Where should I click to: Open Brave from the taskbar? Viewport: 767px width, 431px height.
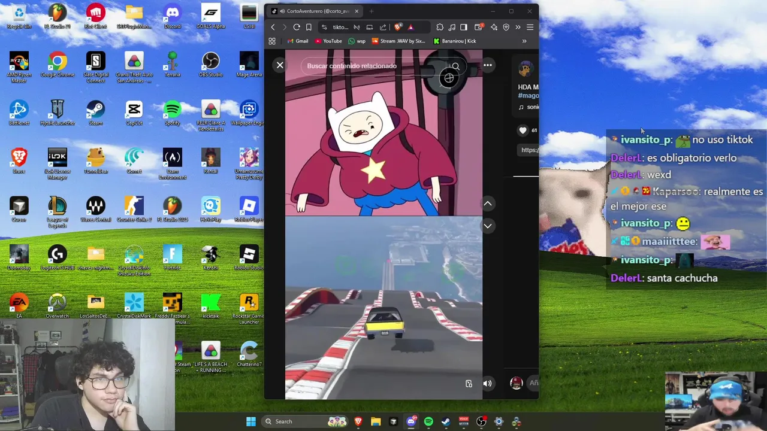coord(358,421)
